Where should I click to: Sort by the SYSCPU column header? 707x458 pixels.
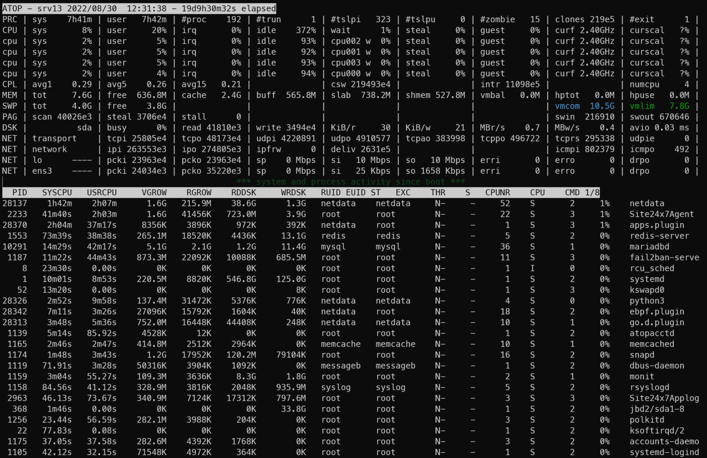point(58,192)
